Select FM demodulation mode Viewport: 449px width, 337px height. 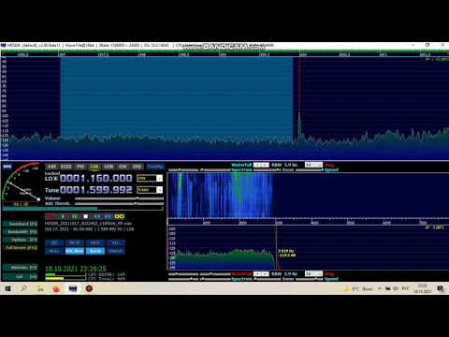(80, 167)
